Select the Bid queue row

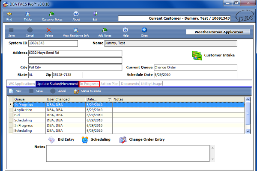(129, 115)
